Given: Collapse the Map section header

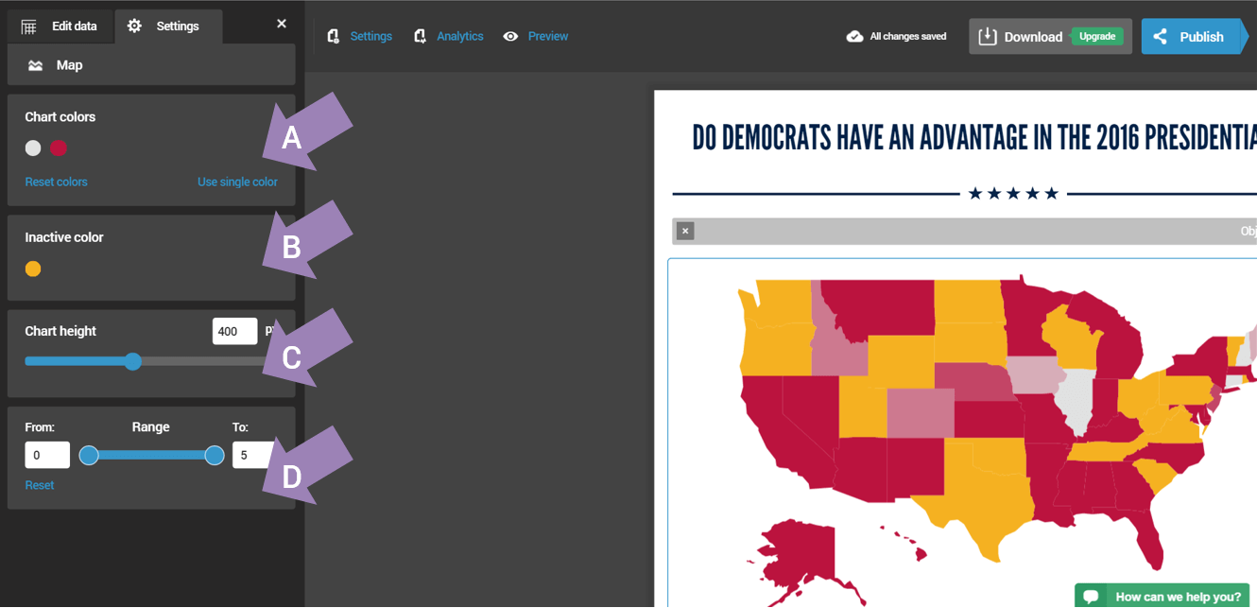Looking at the screenshot, I should tap(151, 65).
